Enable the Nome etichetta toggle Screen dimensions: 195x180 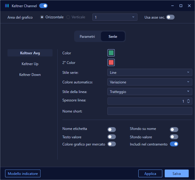[112, 130]
